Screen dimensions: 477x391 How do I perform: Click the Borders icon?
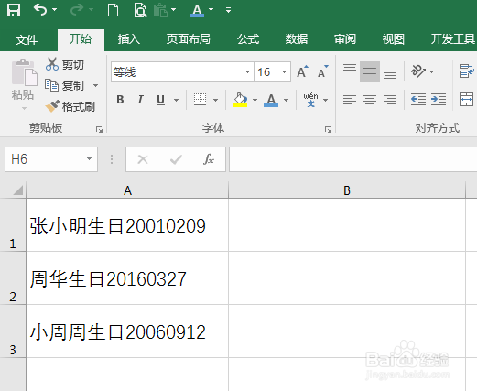click(x=200, y=100)
